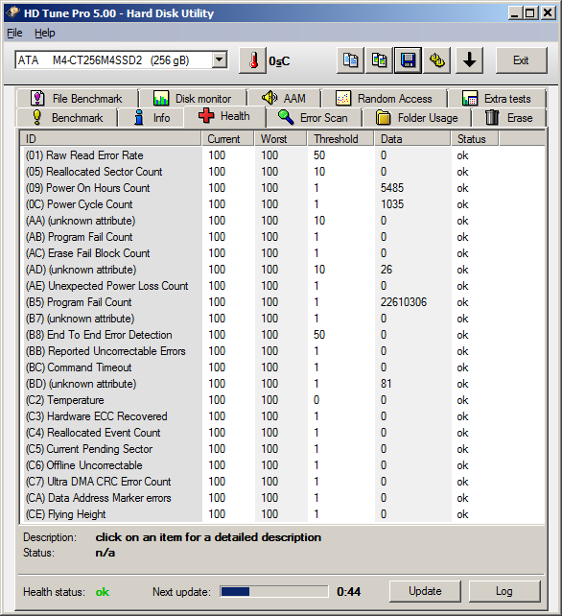Click the Log button
Screen dimensions: 562x616
[504, 591]
